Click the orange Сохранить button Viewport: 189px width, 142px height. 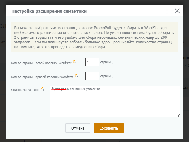pyautogui.click(x=108, y=128)
